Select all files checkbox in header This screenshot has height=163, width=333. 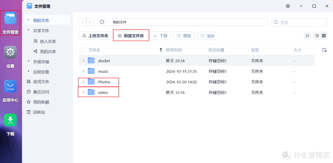[x=83, y=50]
